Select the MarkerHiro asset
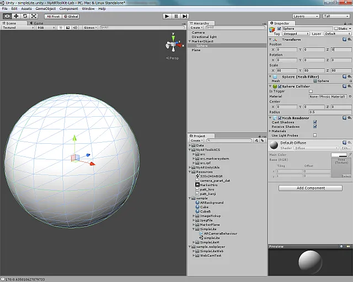 pyautogui.click(x=208, y=185)
